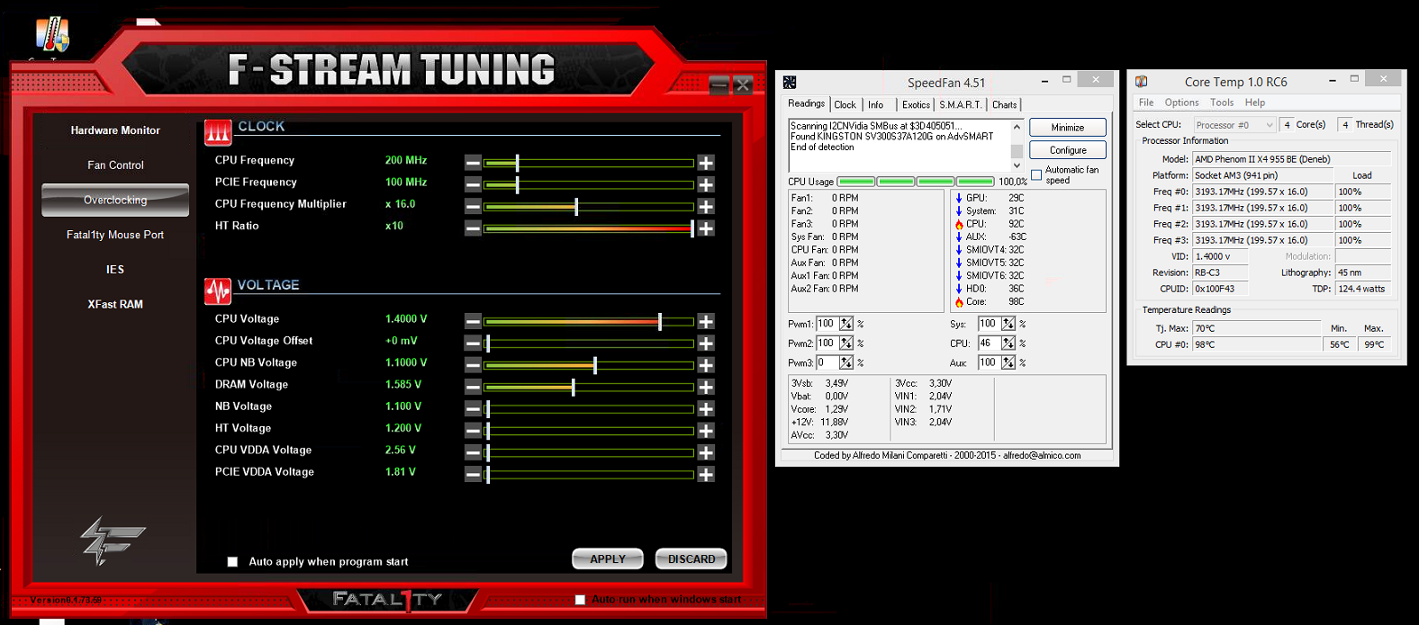Decrease CPU NB Voltage with minus button
1419x625 pixels.
(x=473, y=365)
